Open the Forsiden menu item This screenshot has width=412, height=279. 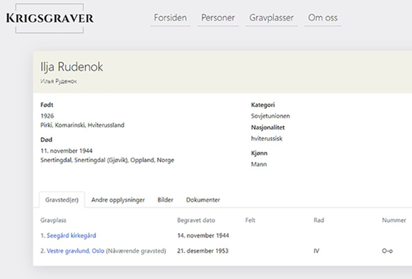coord(170,18)
